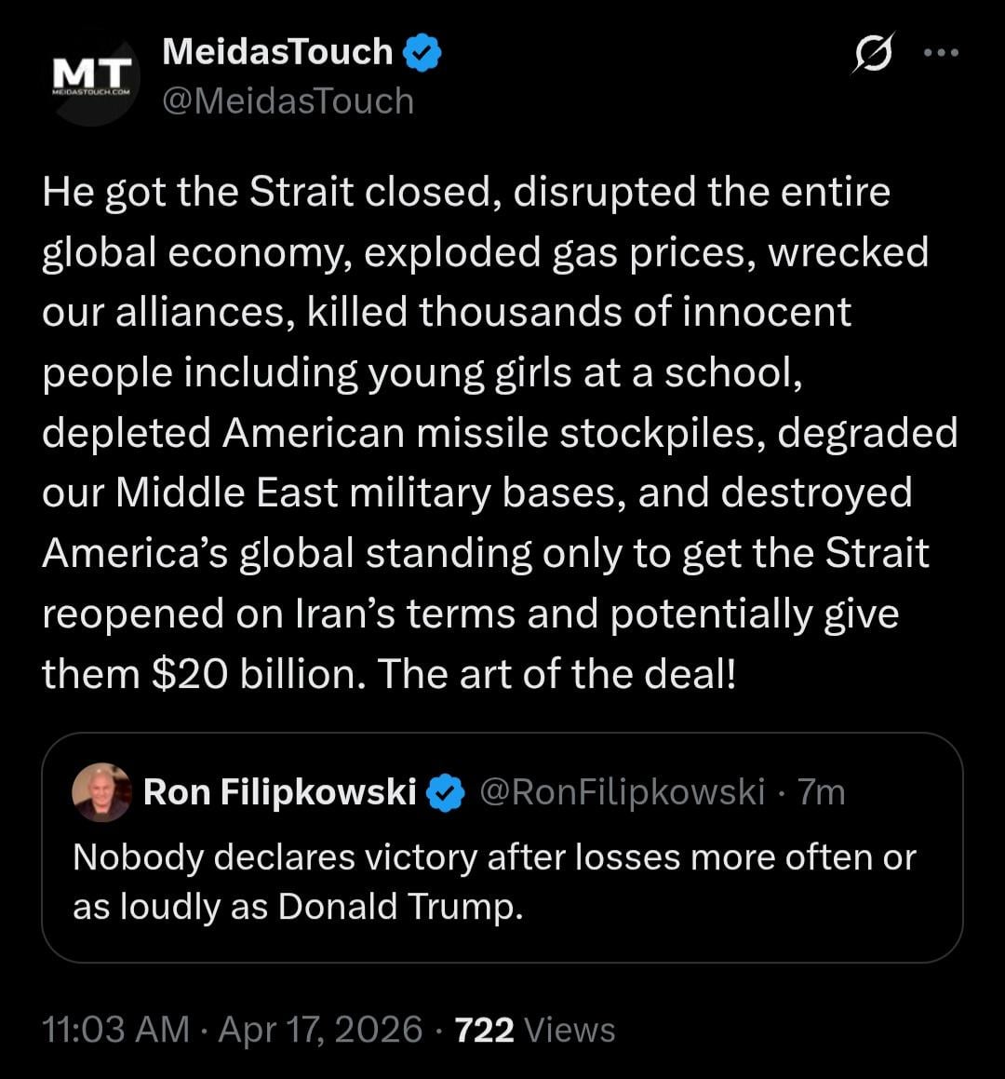Open Ron Filipkowski's profile photo
Image resolution: width=1005 pixels, height=1079 pixels.
(x=101, y=792)
